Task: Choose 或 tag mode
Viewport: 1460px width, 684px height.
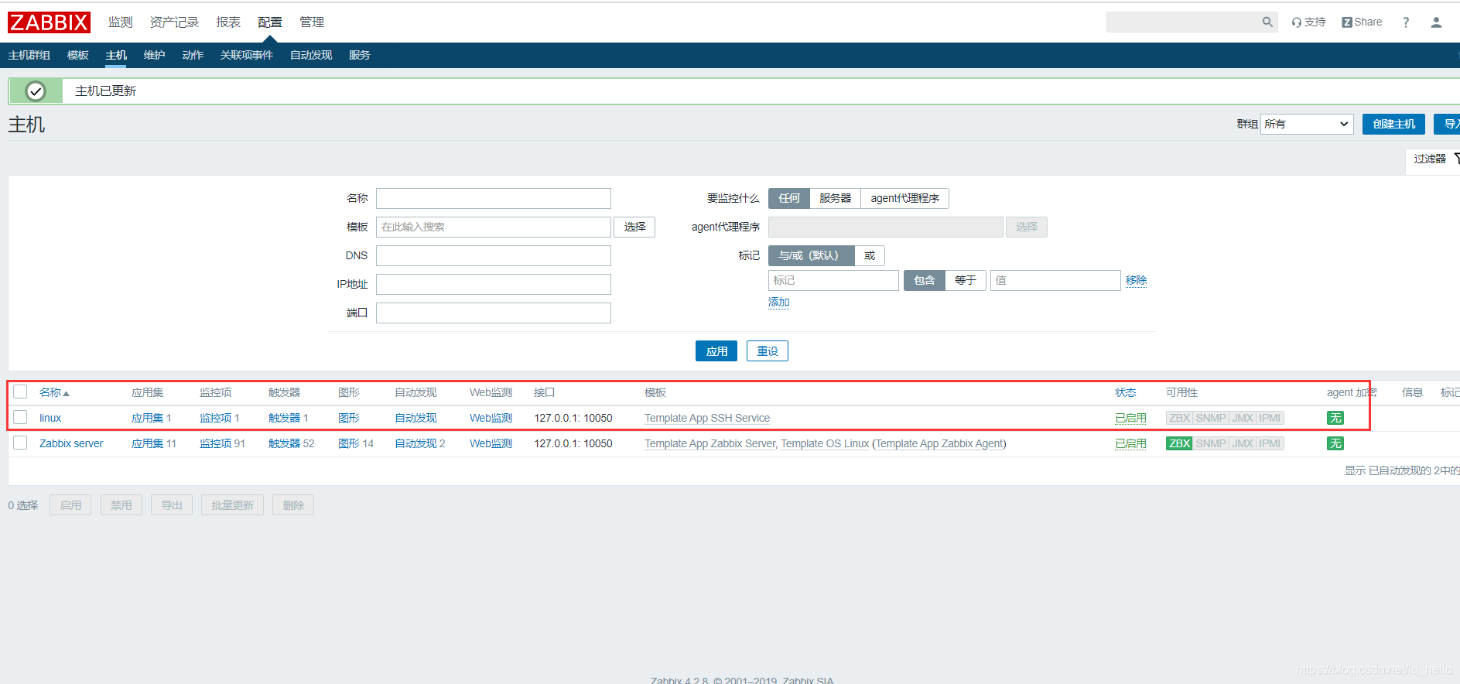Action: (870, 255)
